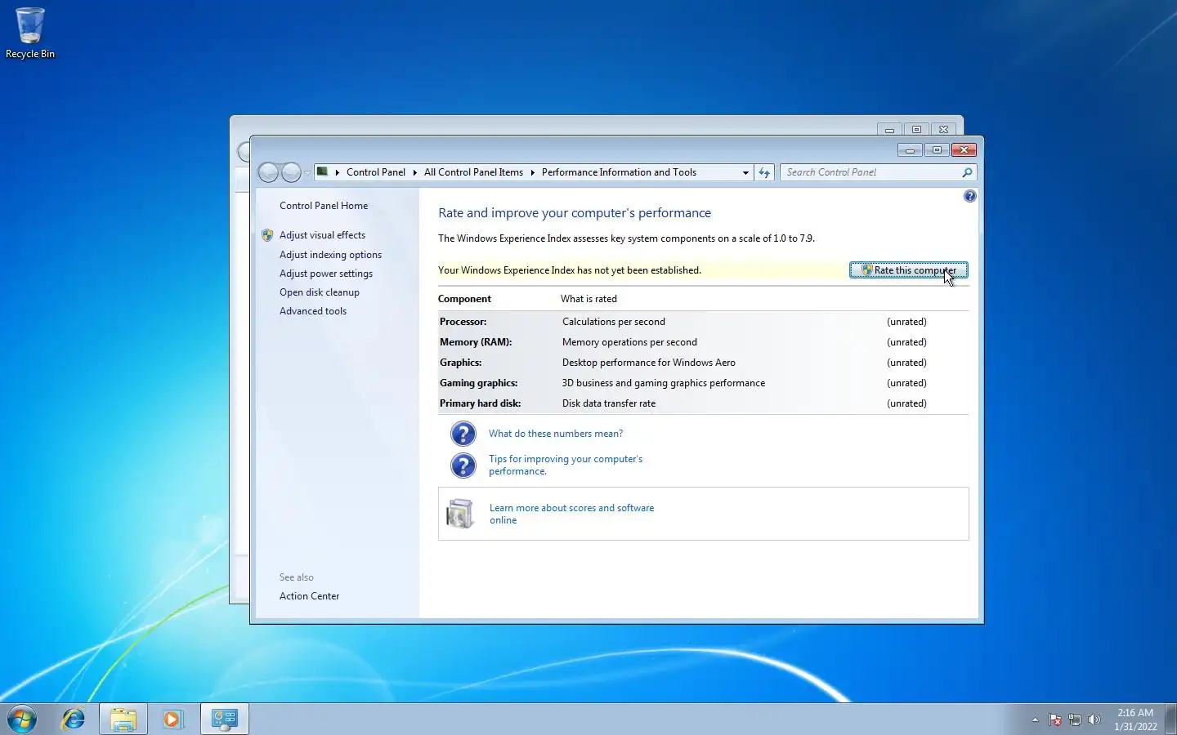Click the address bar Control Panel icon

(x=323, y=172)
